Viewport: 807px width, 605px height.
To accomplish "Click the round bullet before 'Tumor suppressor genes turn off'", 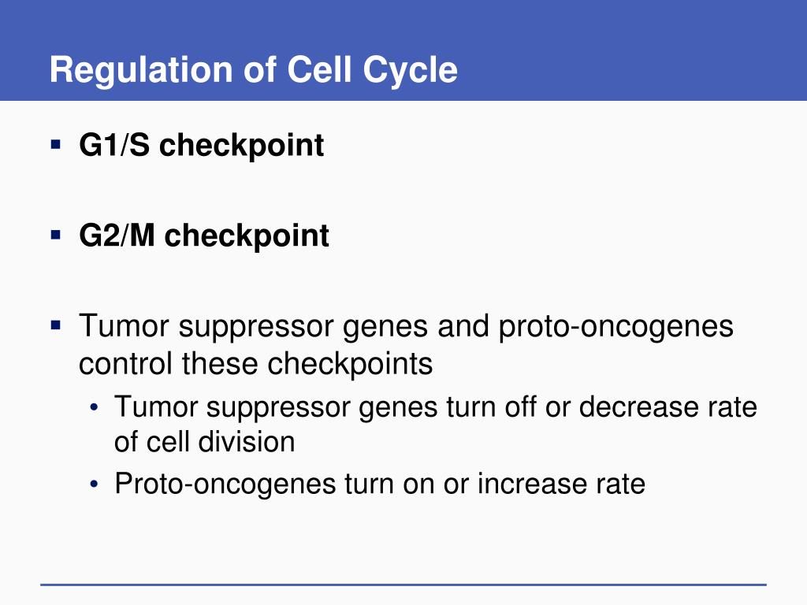I will coord(94,408).
